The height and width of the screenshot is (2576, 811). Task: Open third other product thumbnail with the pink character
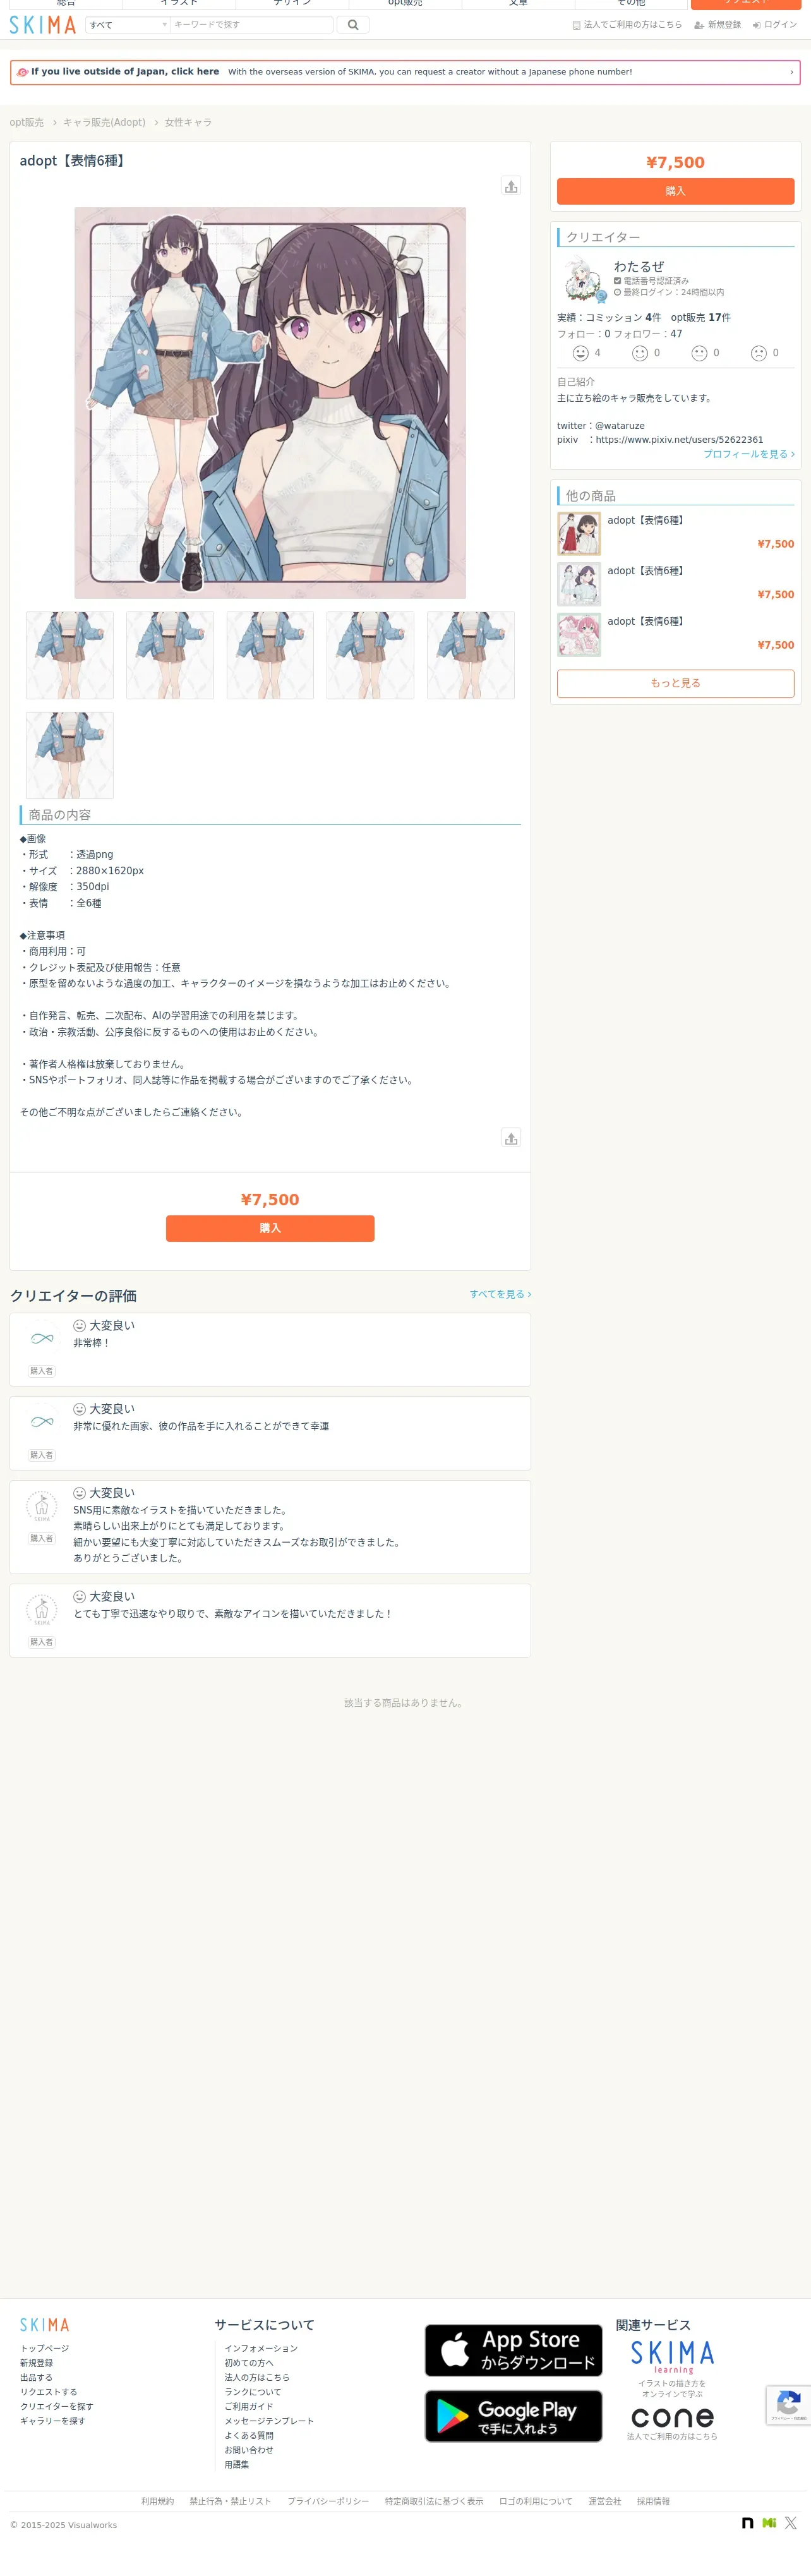[579, 635]
